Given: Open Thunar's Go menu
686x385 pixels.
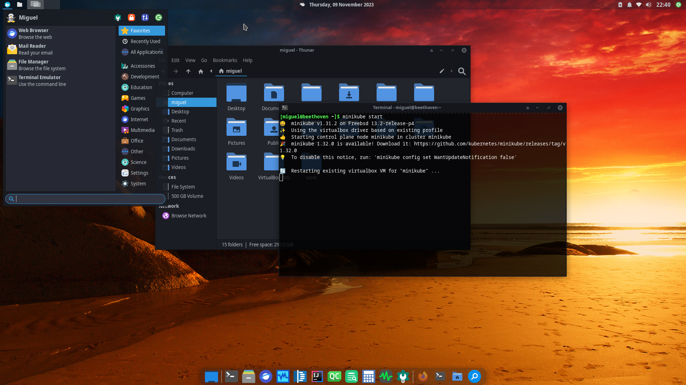Looking at the screenshot, I should click(204, 60).
